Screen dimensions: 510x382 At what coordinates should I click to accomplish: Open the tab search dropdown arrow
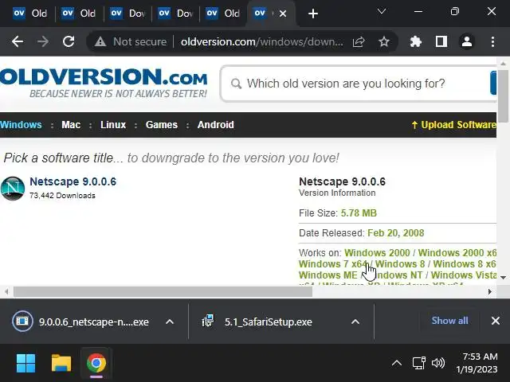pos(382,12)
